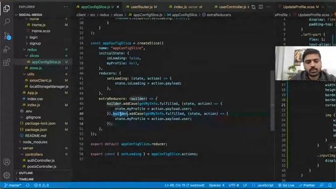Change indentation via Spaces: 4
This screenshot has width=336, height=189.
tap(216, 185)
